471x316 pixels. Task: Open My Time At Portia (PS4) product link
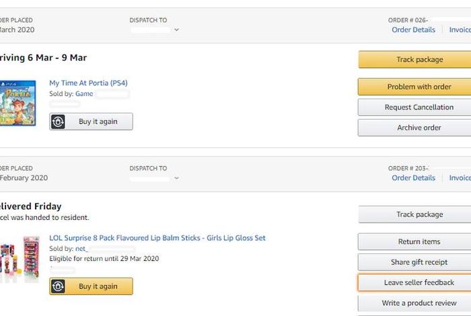pyautogui.click(x=88, y=83)
